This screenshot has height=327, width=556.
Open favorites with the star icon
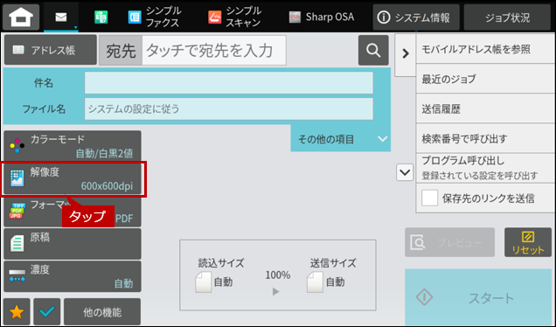click(x=17, y=312)
